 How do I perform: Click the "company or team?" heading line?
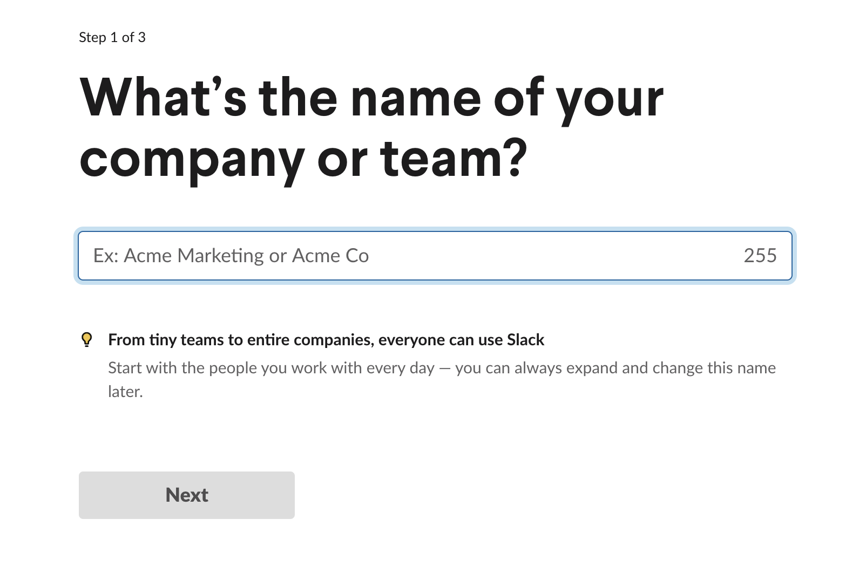[303, 159]
